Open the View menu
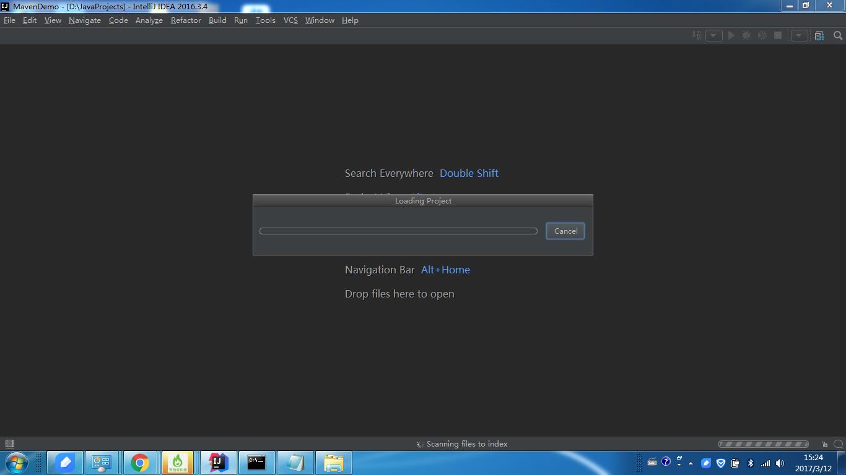 click(53, 20)
